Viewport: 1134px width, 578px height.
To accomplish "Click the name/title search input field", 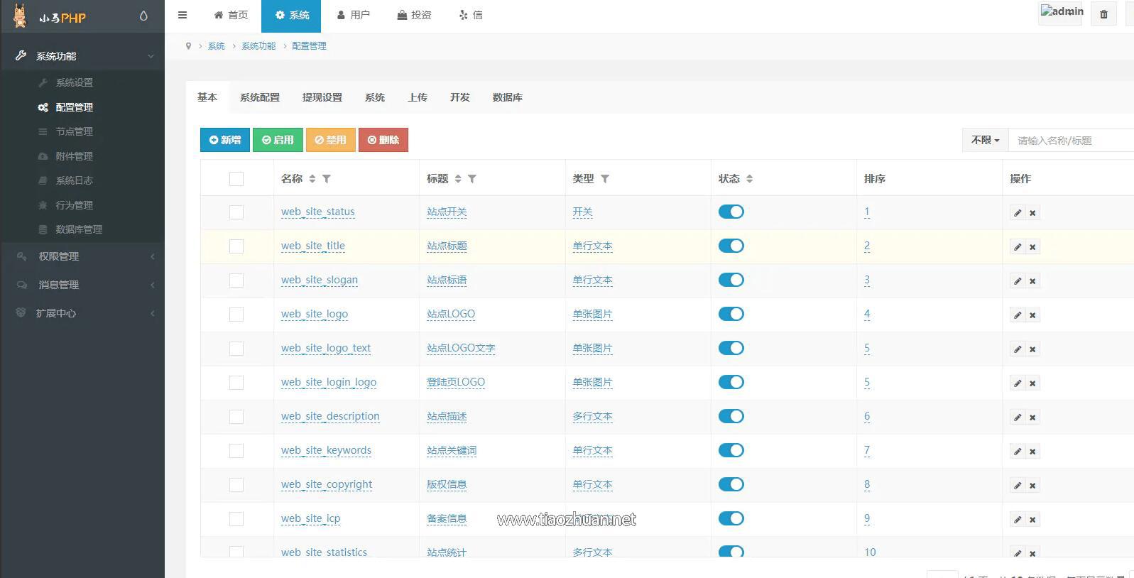I will 1071,141.
